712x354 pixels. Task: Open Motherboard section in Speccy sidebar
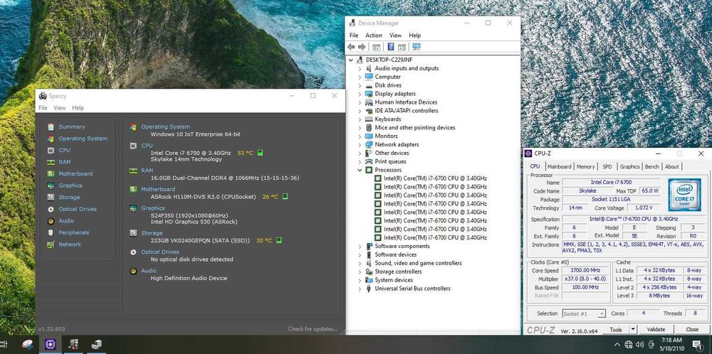[x=75, y=174]
